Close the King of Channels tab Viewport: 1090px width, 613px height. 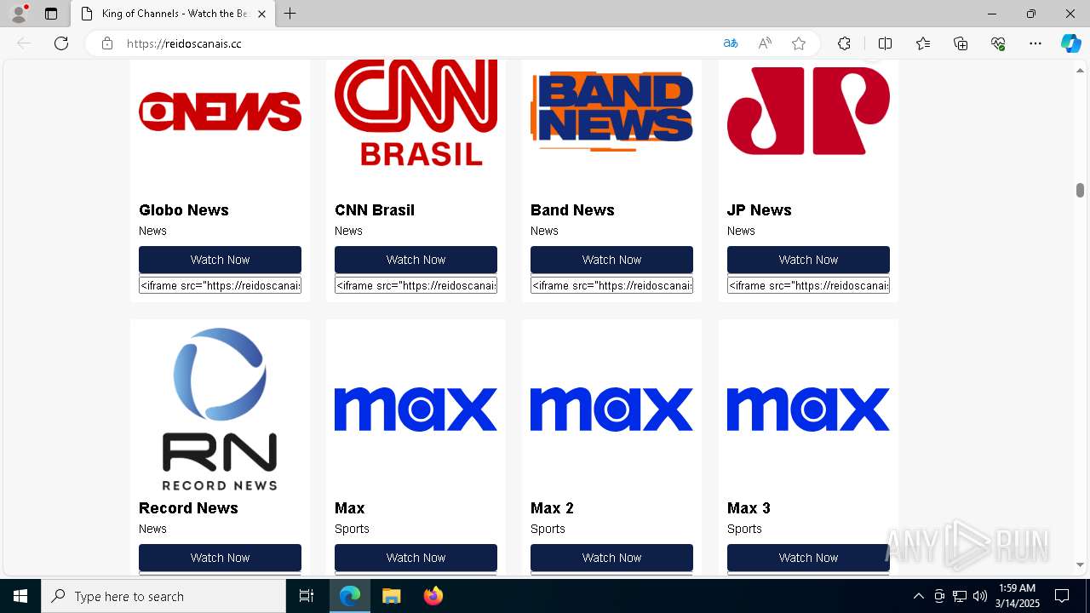coord(261,14)
